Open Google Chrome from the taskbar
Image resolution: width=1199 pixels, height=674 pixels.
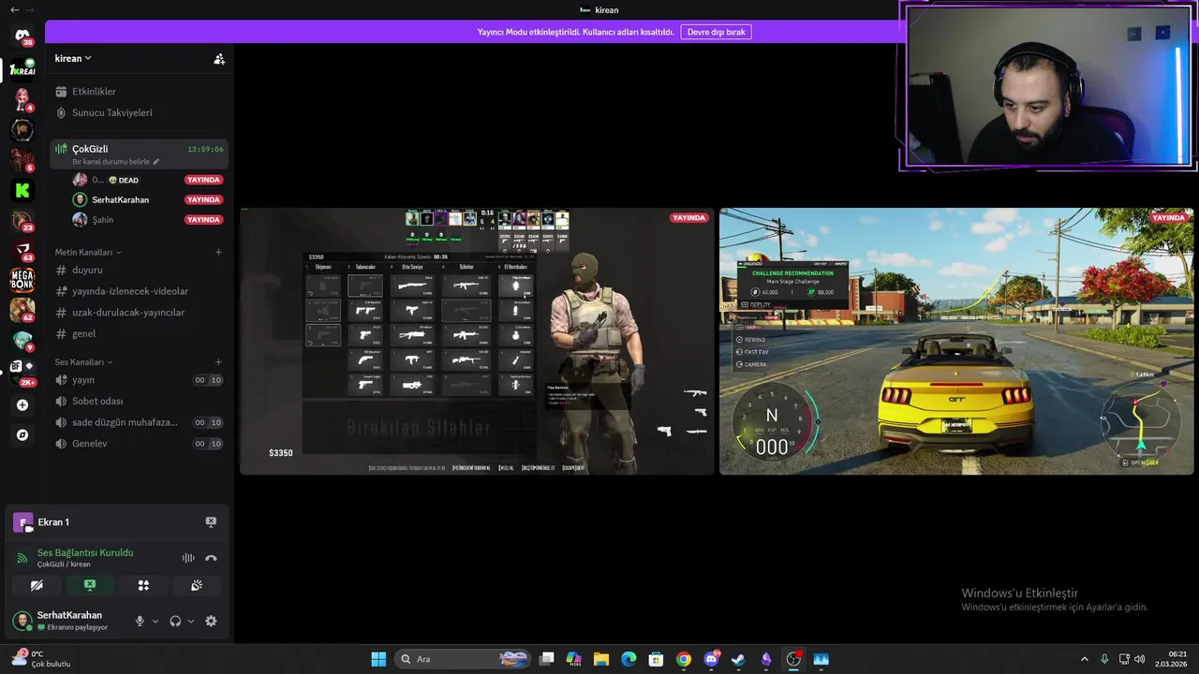tap(684, 659)
